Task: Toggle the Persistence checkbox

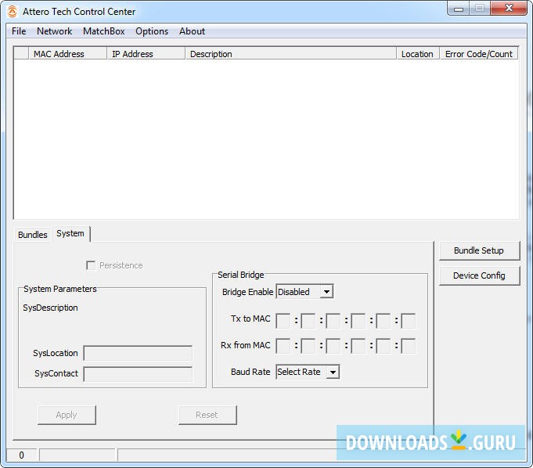Action: click(x=91, y=265)
